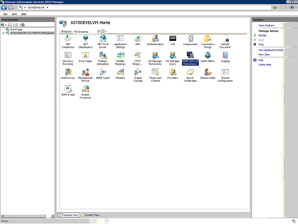Image resolution: width=298 pixels, height=224 pixels.
Task: Click the delete connection icon in Connections toolbar
Action: 23,25
